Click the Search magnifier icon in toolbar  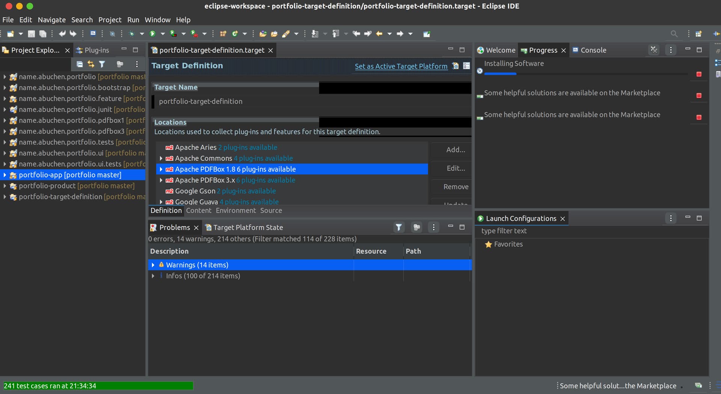click(x=674, y=34)
